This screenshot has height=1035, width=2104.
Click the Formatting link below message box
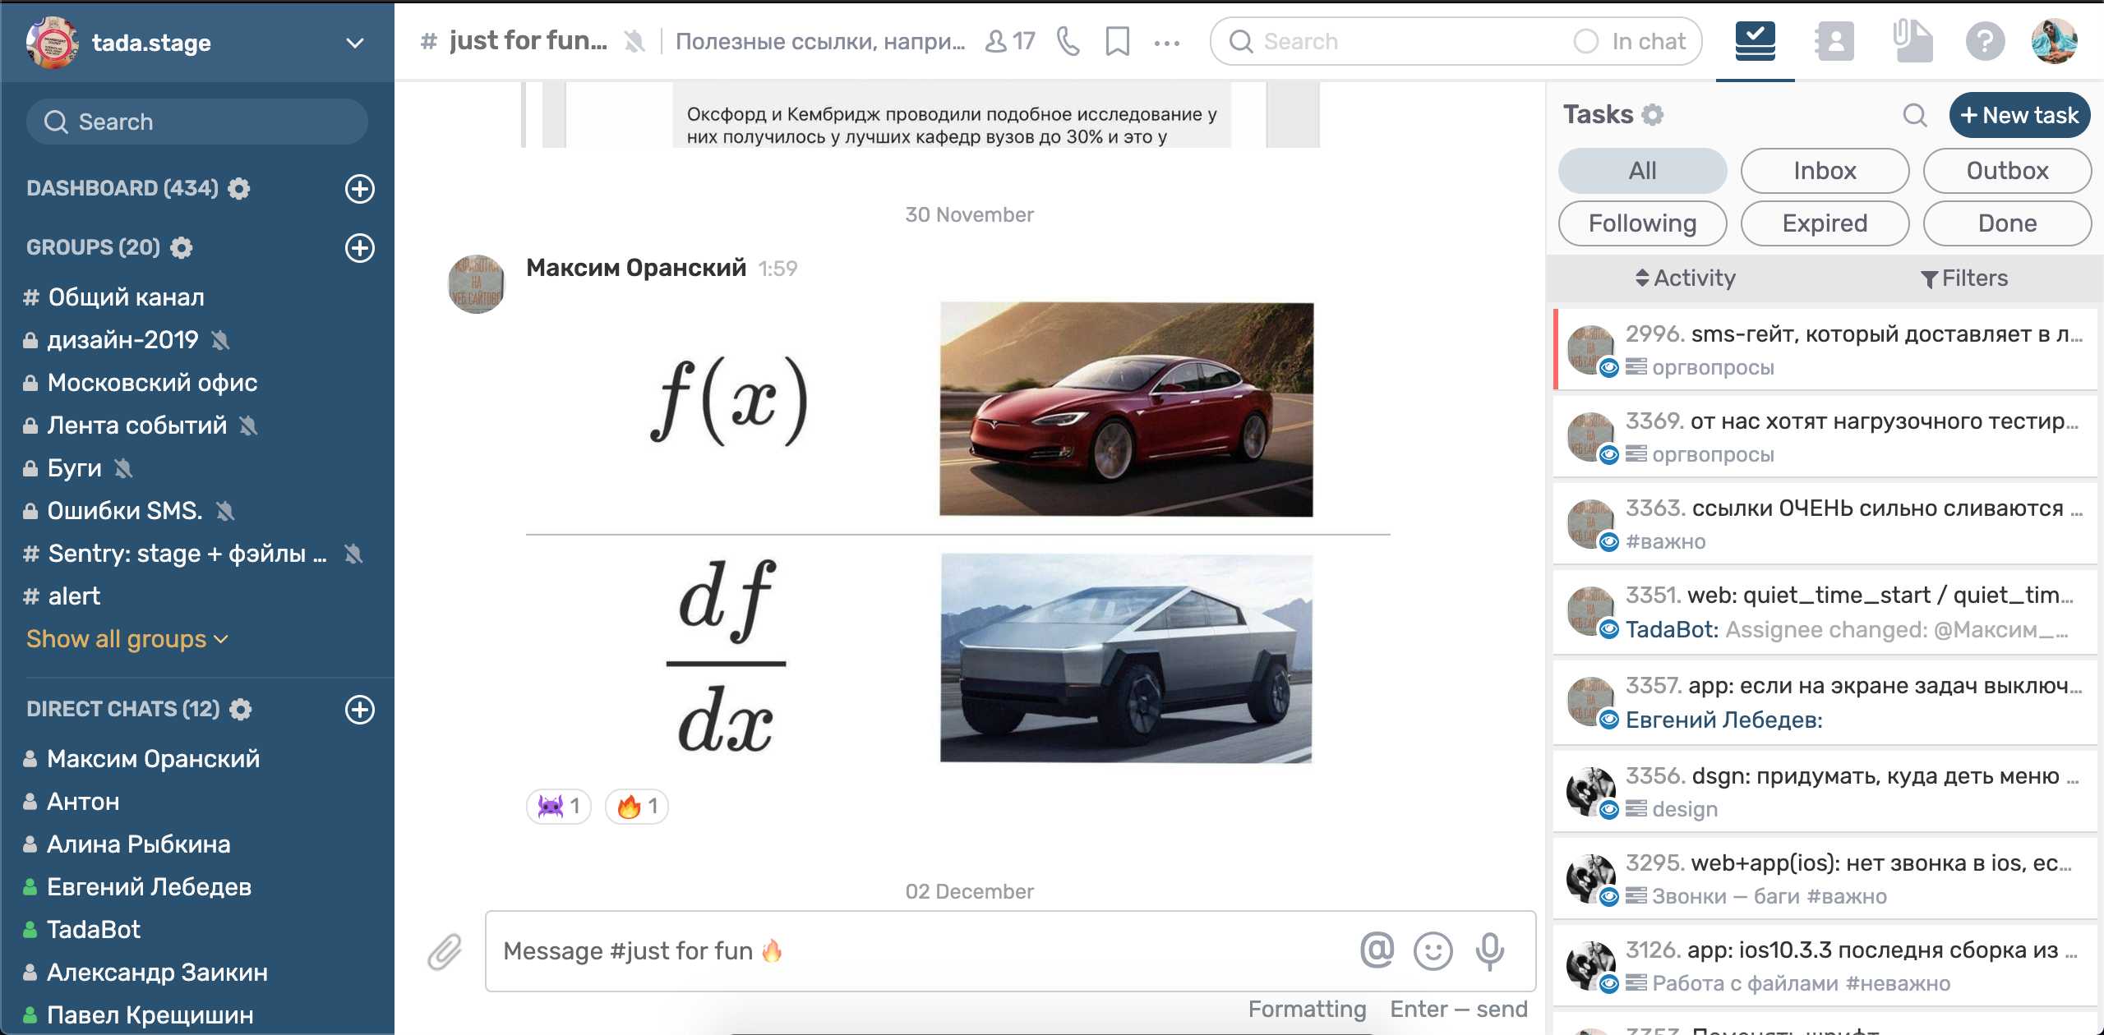point(1307,1009)
